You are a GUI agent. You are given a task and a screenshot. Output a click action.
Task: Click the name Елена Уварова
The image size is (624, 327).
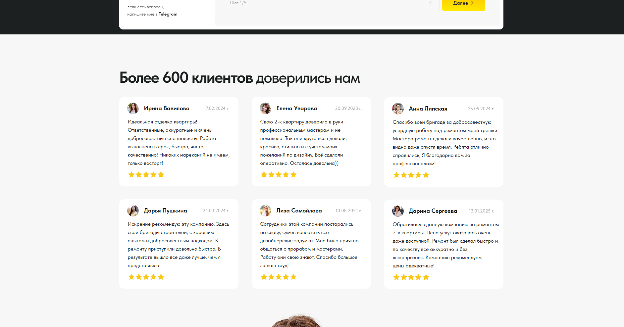[x=297, y=108]
